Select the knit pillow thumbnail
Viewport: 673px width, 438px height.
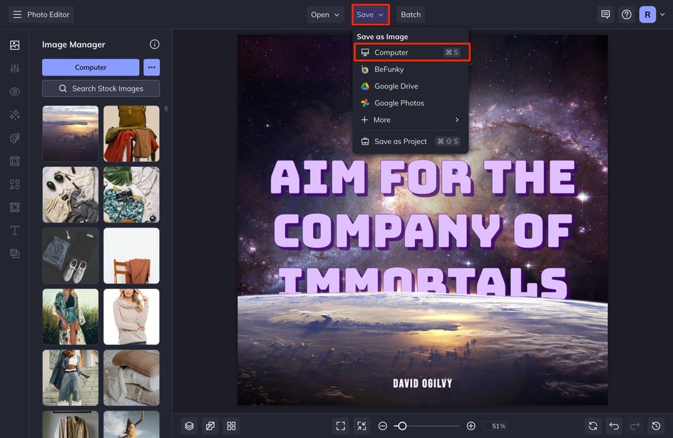coord(131,377)
